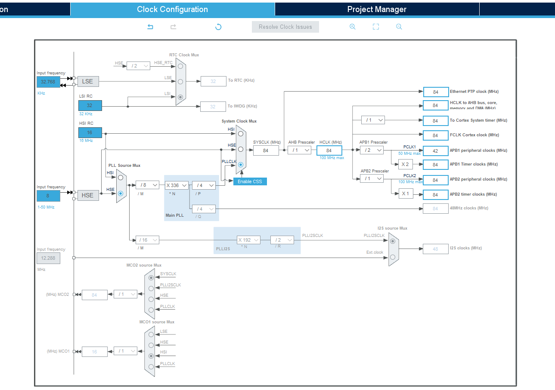Expand the APB1 Prescaler /2 dropdown
The width and height of the screenshot is (555, 390).
(x=372, y=150)
